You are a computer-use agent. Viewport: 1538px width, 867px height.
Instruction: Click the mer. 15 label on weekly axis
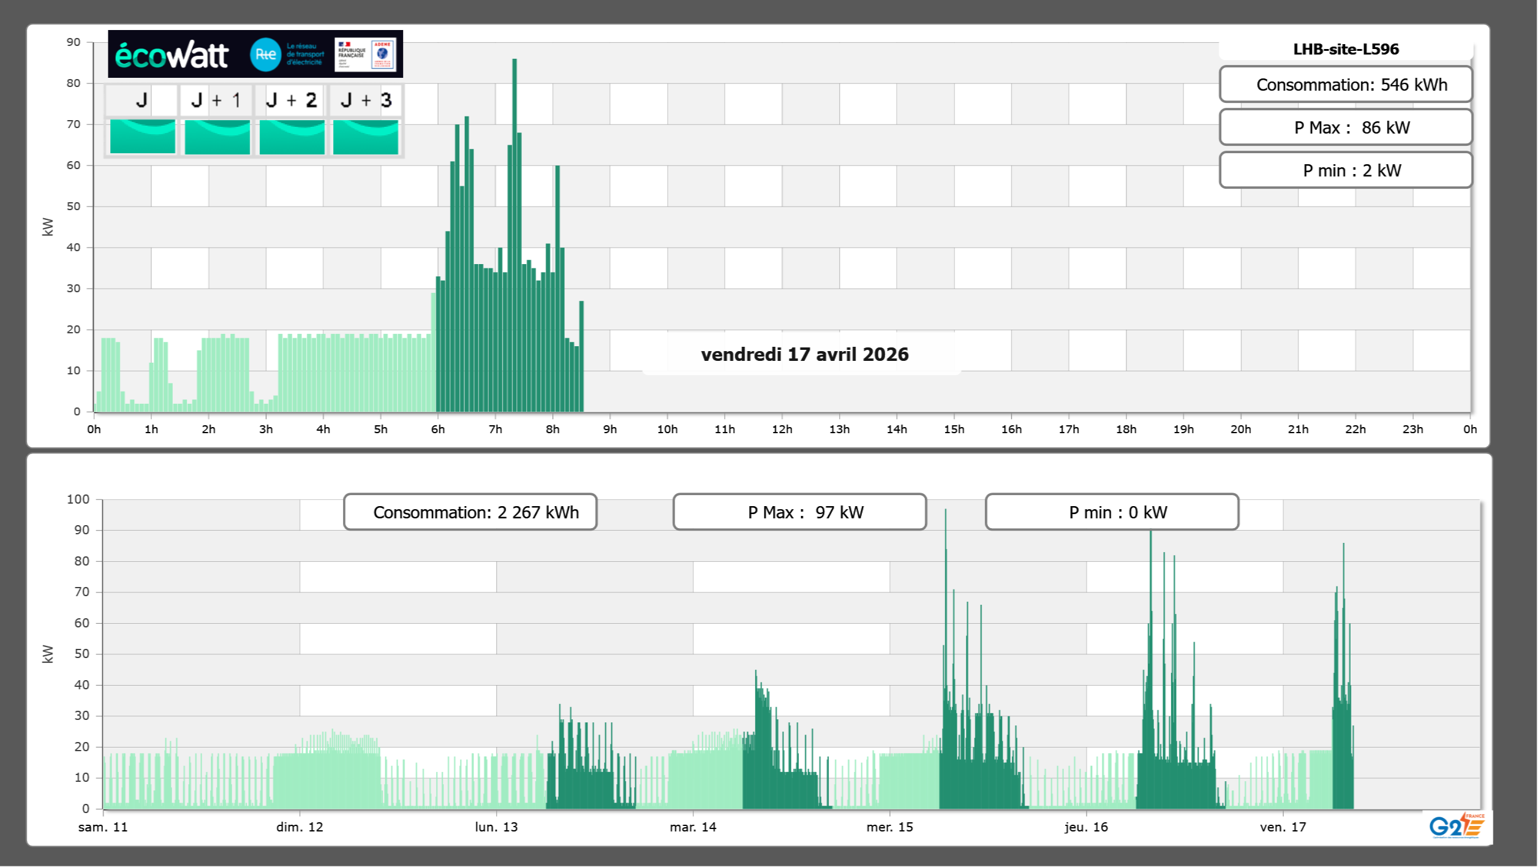coord(889,827)
